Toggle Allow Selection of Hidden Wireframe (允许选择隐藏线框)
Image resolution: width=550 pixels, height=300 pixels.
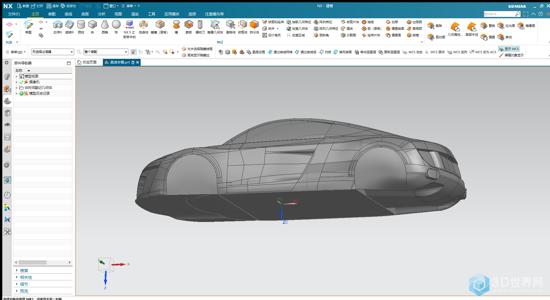[197, 49]
